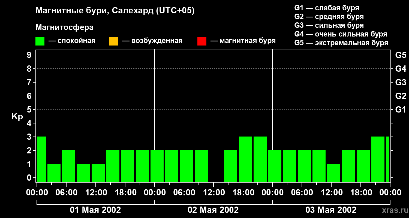Click the yellow 'возбужденная' legend swatch
The image size is (409, 218).
click(x=113, y=41)
